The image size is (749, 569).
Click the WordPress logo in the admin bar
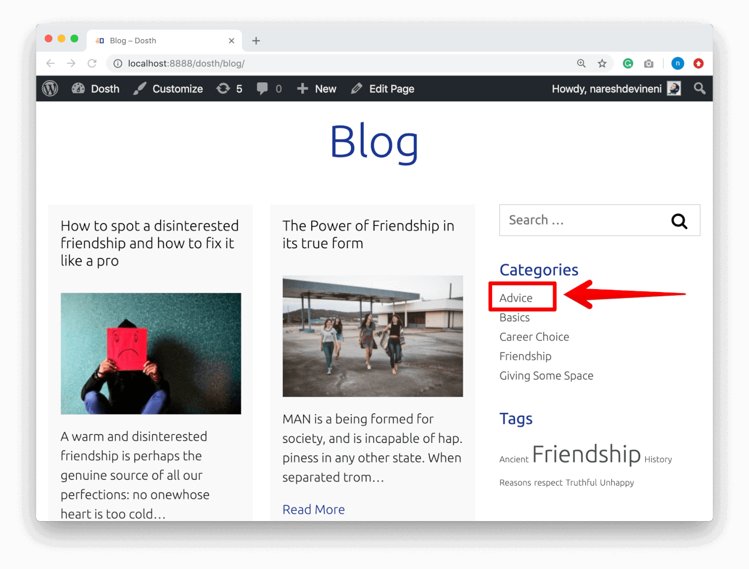(50, 88)
